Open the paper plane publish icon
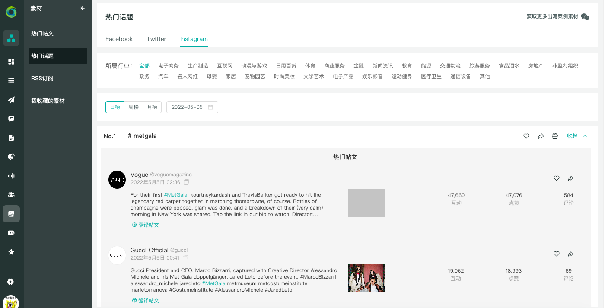605x308 pixels. click(11, 100)
